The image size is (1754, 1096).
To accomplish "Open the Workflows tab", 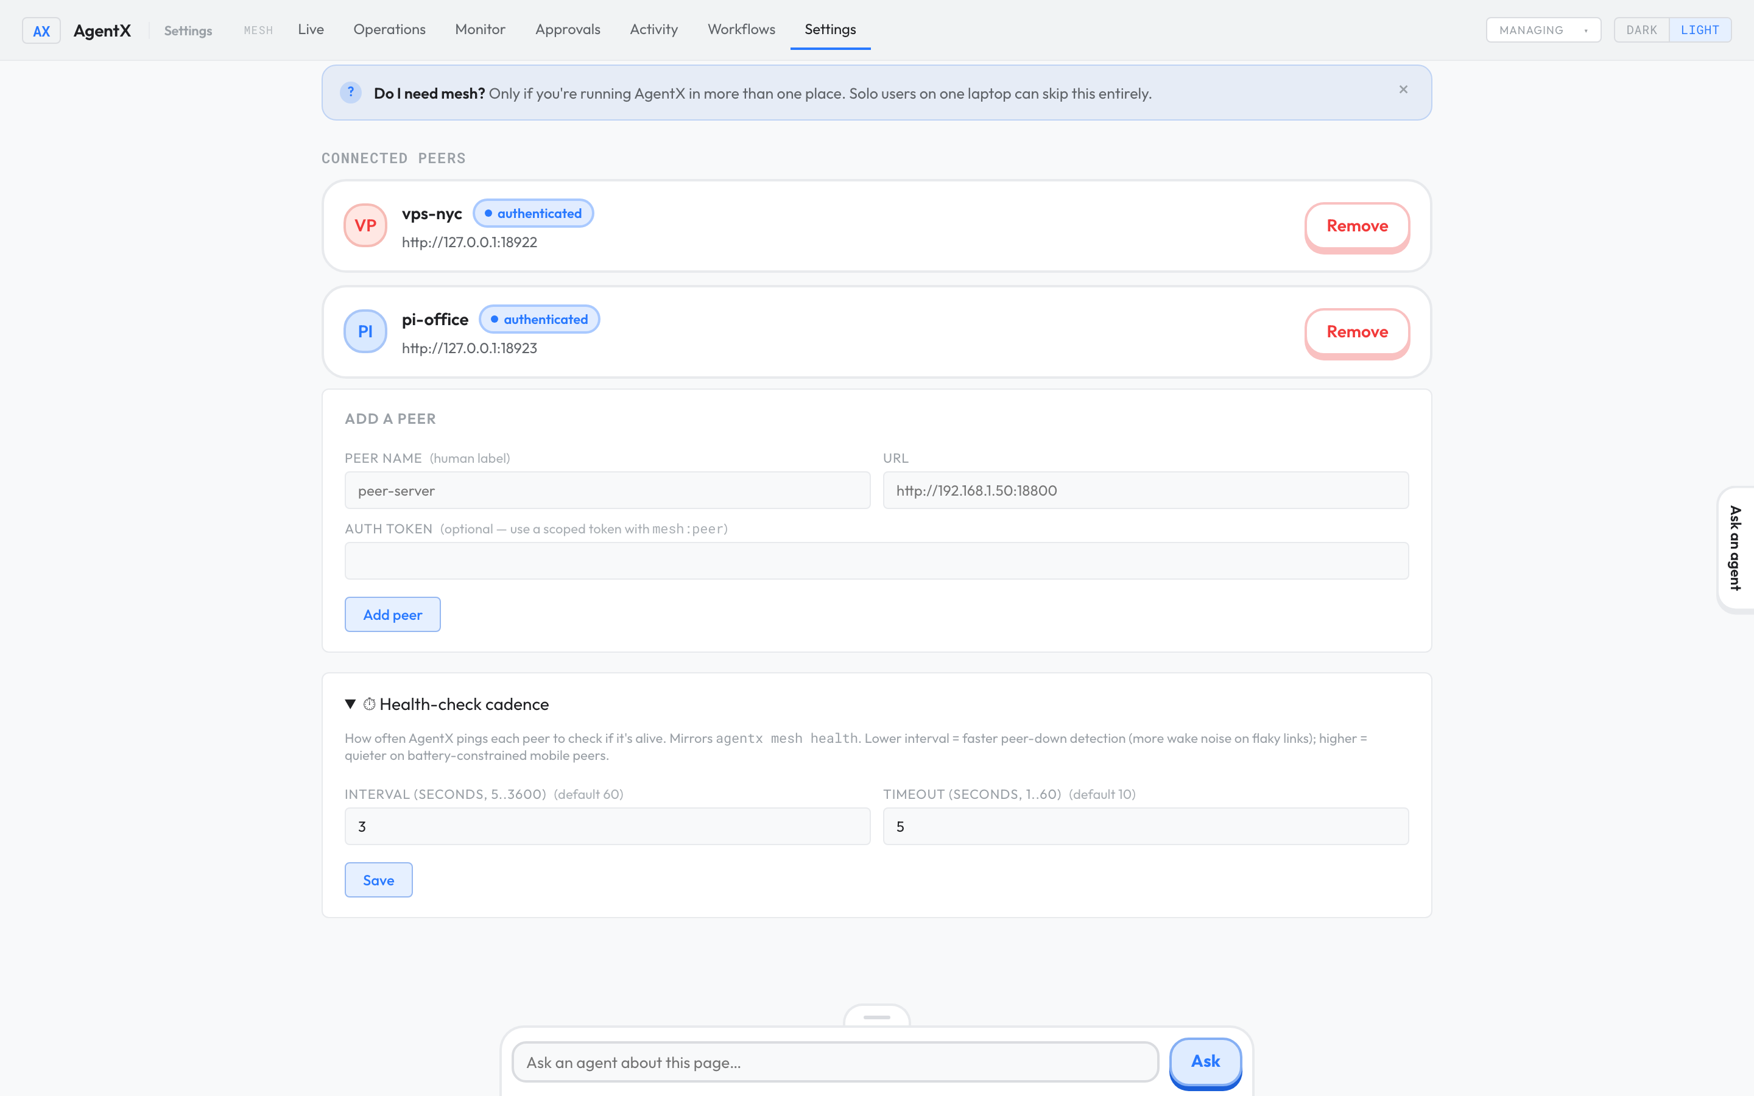I will (741, 30).
